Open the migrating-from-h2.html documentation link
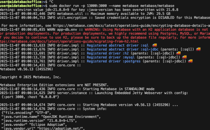The width and height of the screenshot is (210, 130). (x=69, y=41)
